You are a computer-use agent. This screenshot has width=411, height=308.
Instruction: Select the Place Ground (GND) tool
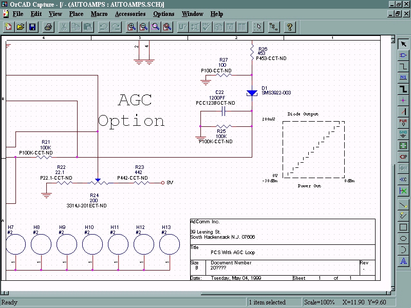coord(403,133)
